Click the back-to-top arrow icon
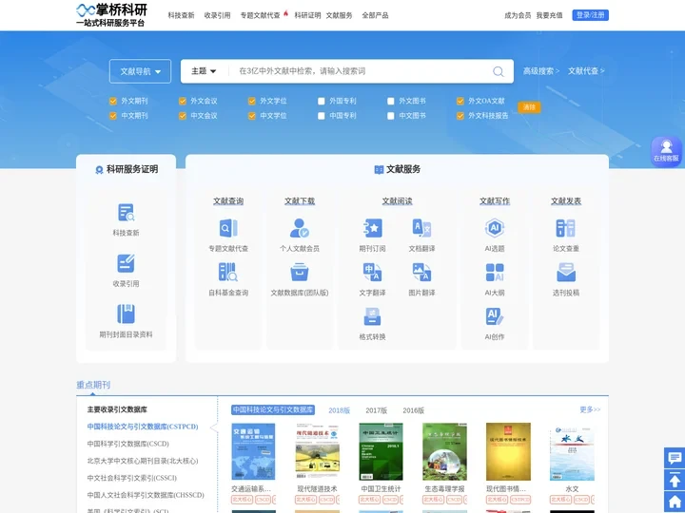Viewport: 685px width, 513px height. click(675, 480)
